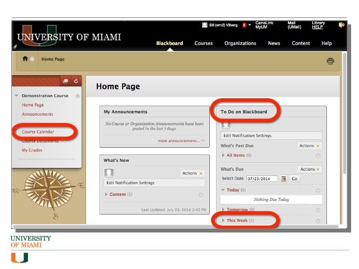Open Course Calendar in course menu
Viewport: 359px width, 269px height.
(38, 132)
